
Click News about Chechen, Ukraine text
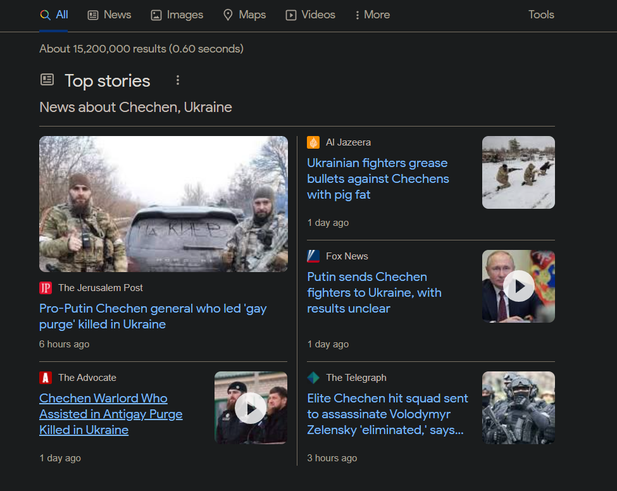click(136, 107)
